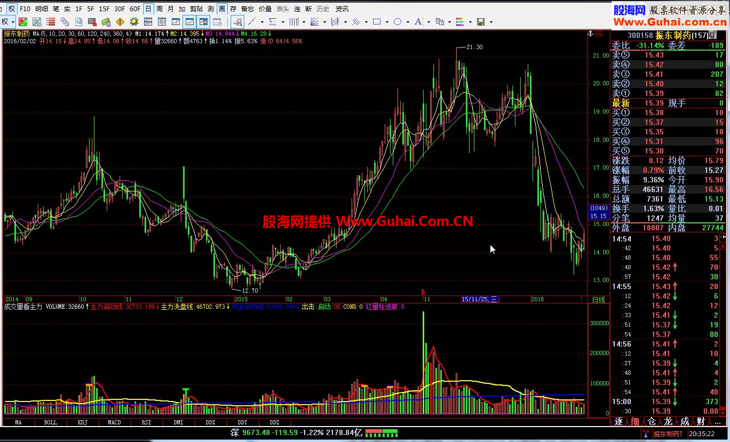Open dropdown arrow next to rectangle tool

point(387,22)
